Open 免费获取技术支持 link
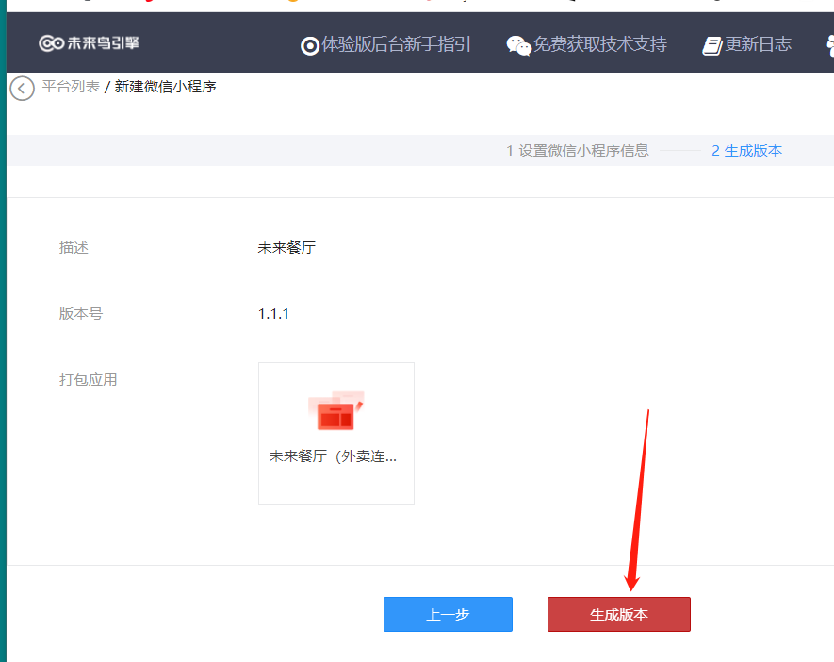This screenshot has width=834, height=662. point(599,44)
